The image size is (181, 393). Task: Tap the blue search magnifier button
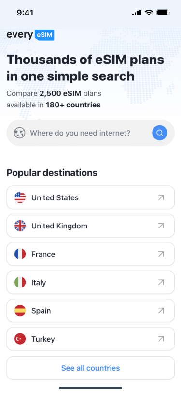pyautogui.click(x=159, y=133)
